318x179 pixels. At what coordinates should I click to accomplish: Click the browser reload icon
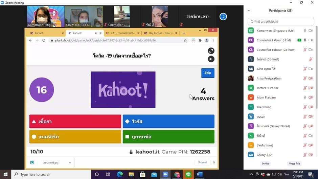tap(44, 40)
